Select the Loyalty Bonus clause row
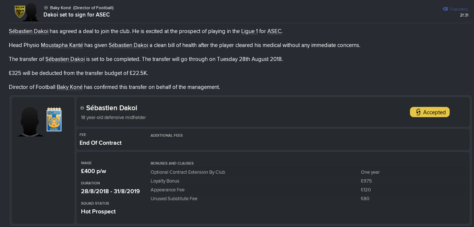The image size is (474, 227). [x=272, y=181]
